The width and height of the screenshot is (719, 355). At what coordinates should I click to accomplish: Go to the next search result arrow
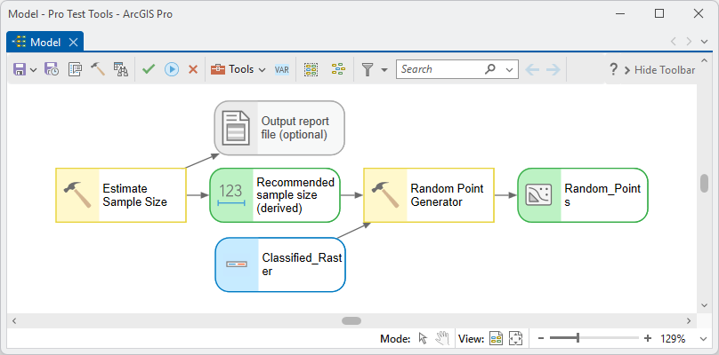pos(553,69)
